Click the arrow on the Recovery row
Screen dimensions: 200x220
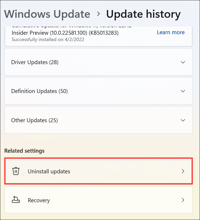click(183, 200)
